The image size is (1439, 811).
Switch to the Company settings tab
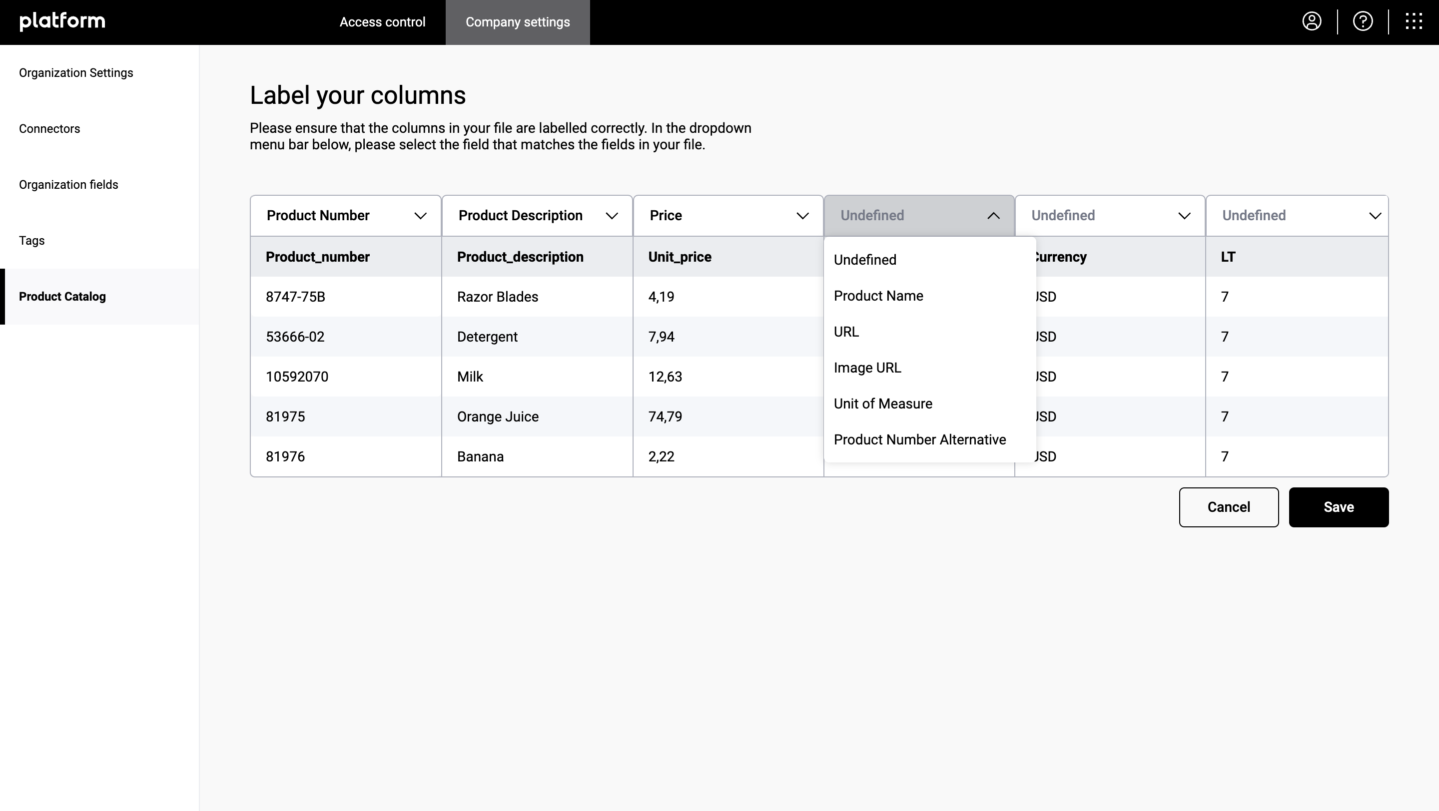tap(518, 22)
